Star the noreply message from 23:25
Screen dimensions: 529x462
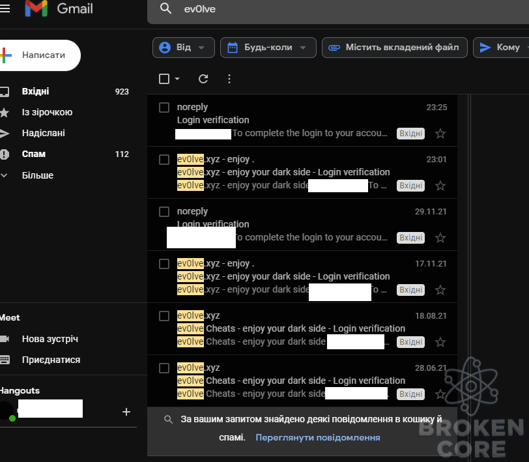pyautogui.click(x=440, y=134)
